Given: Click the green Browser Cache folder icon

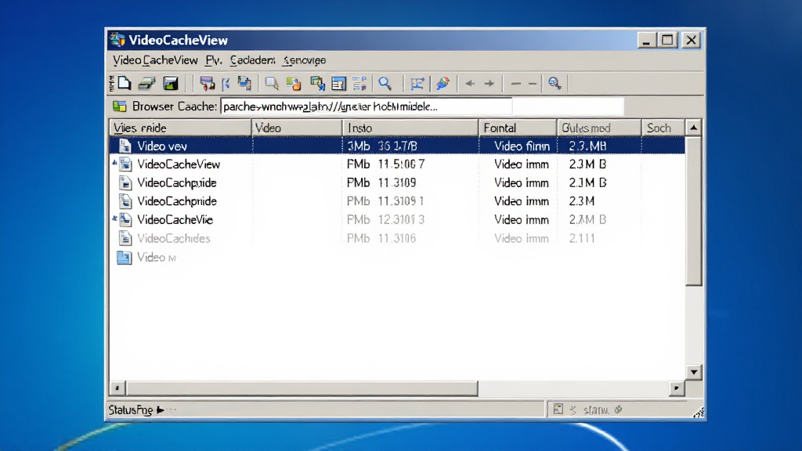Looking at the screenshot, I should 120,106.
